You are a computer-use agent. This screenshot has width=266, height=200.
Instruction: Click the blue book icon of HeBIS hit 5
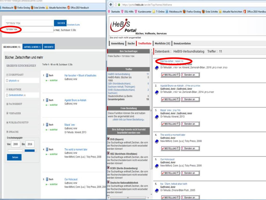click(x=157, y=166)
